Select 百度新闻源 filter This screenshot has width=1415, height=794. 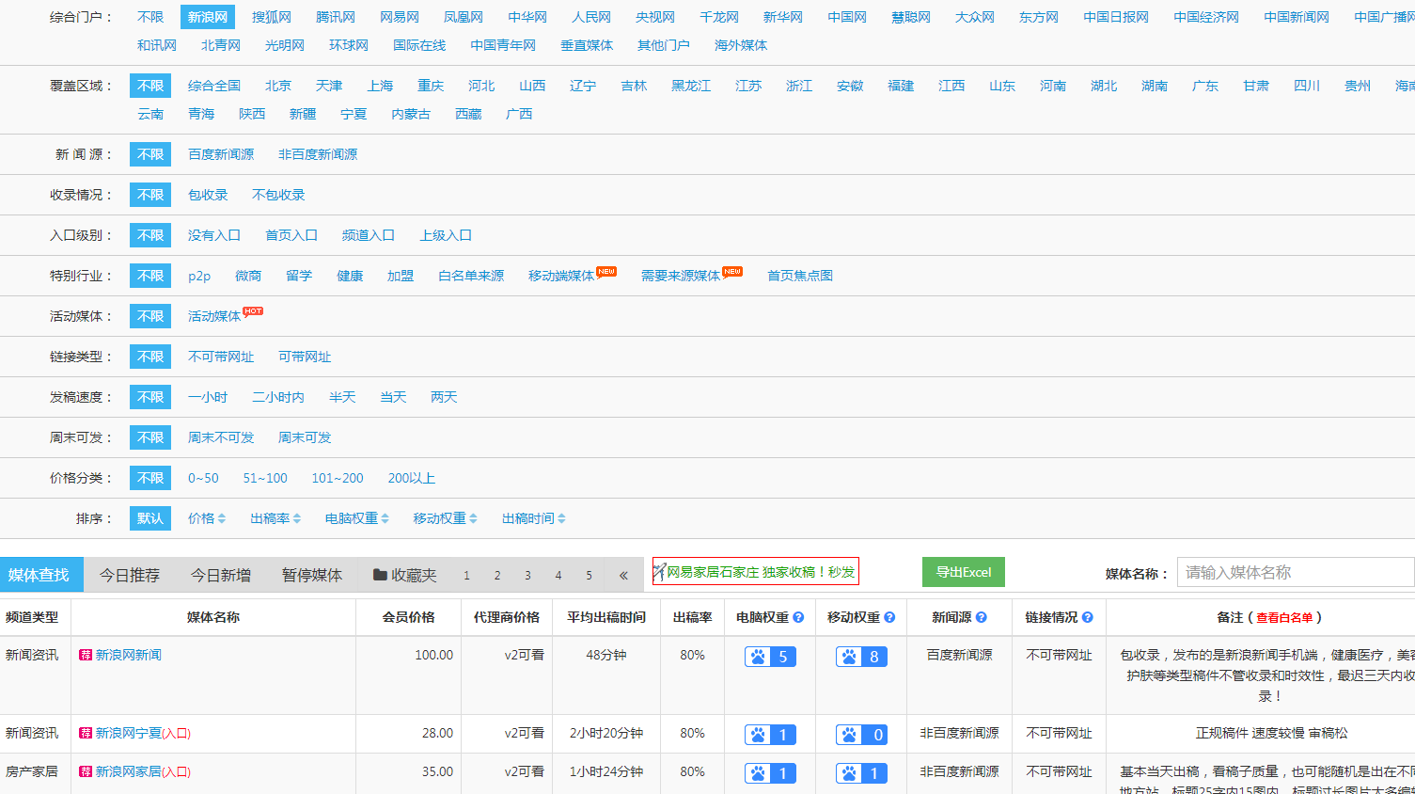(x=221, y=154)
